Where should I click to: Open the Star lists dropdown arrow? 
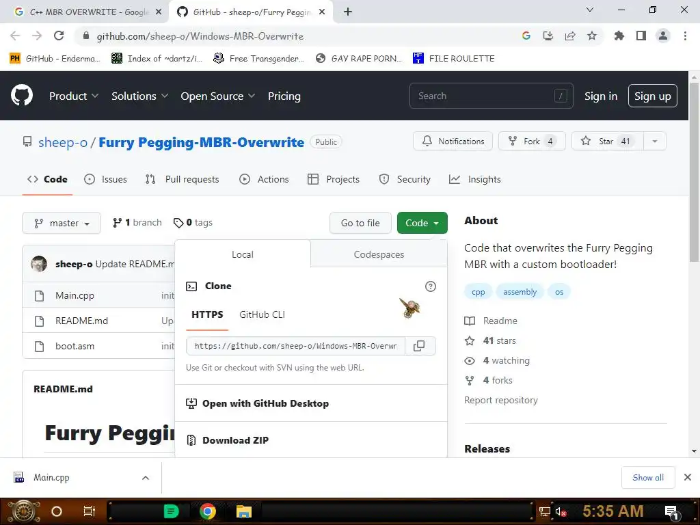tap(654, 142)
